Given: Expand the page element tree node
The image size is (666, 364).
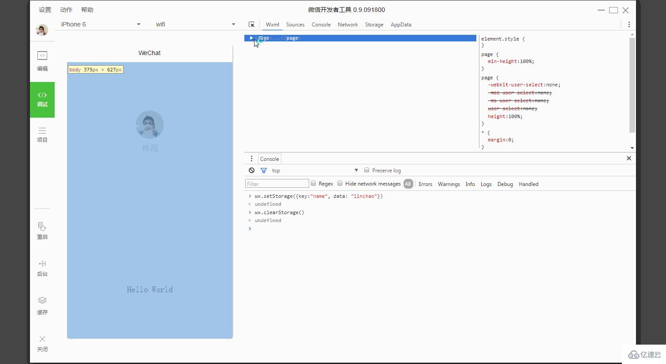Looking at the screenshot, I should pos(251,38).
